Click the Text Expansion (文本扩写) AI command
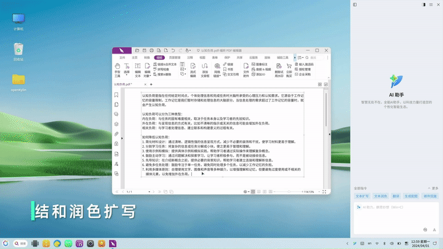The width and height of the screenshot is (443, 249). pos(362,196)
